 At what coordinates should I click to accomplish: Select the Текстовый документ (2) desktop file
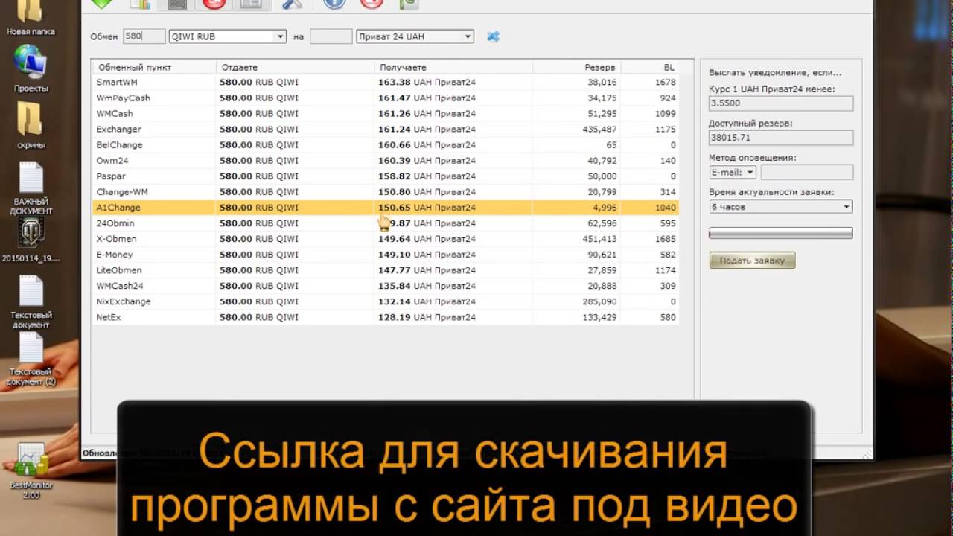point(31,359)
